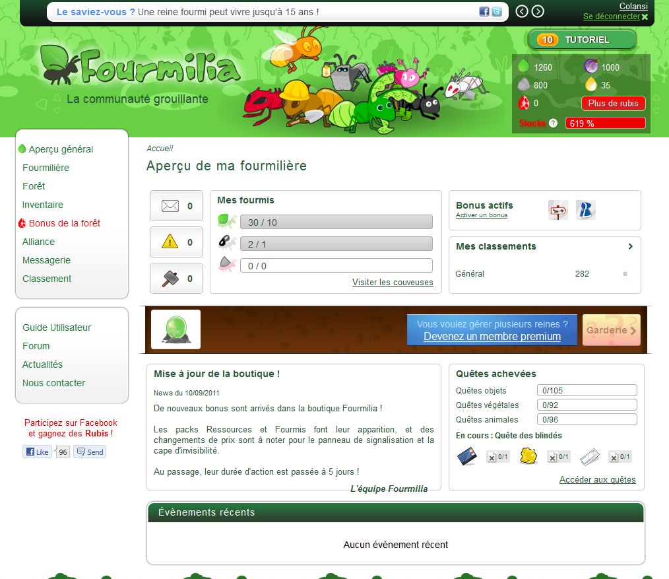The height and width of the screenshot is (579, 669).
Task: Click the Se déconnecter X icon
Action: tap(645, 17)
